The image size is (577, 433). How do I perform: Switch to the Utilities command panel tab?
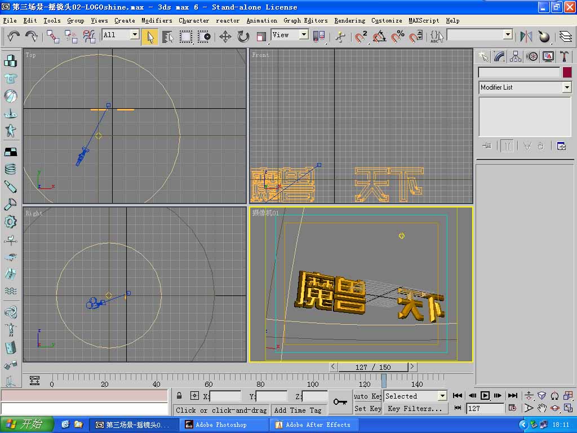(564, 57)
